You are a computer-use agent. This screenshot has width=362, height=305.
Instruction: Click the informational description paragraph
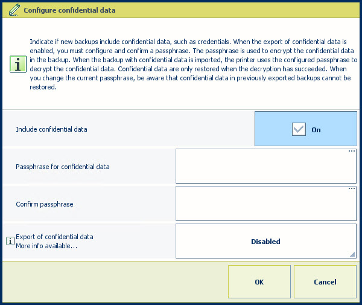click(x=194, y=64)
